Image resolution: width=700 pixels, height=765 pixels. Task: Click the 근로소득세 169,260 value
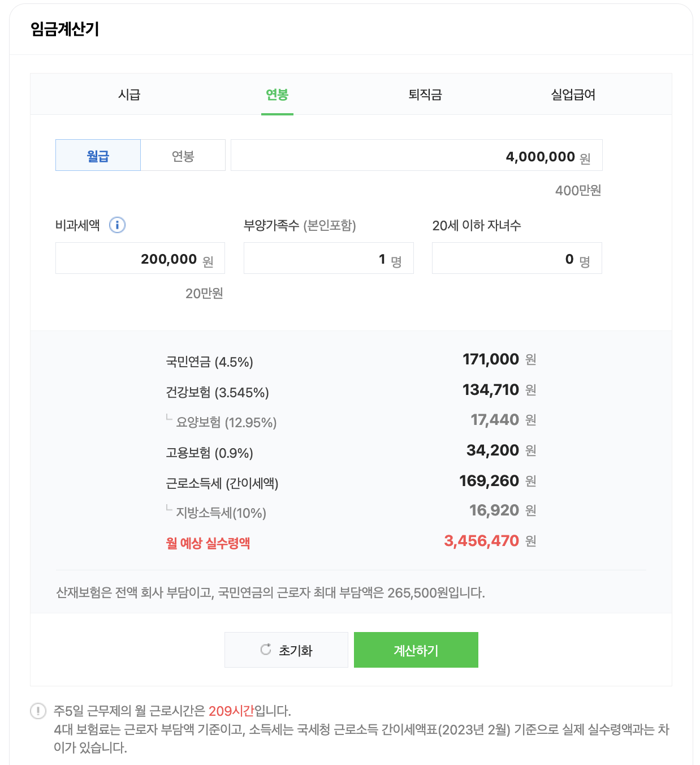click(x=489, y=481)
